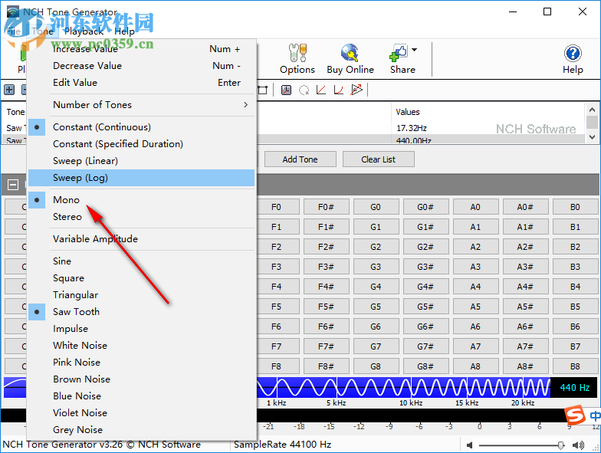Choose Constant (Specified Duration) tone type
This screenshot has height=453, width=601.
(x=117, y=144)
